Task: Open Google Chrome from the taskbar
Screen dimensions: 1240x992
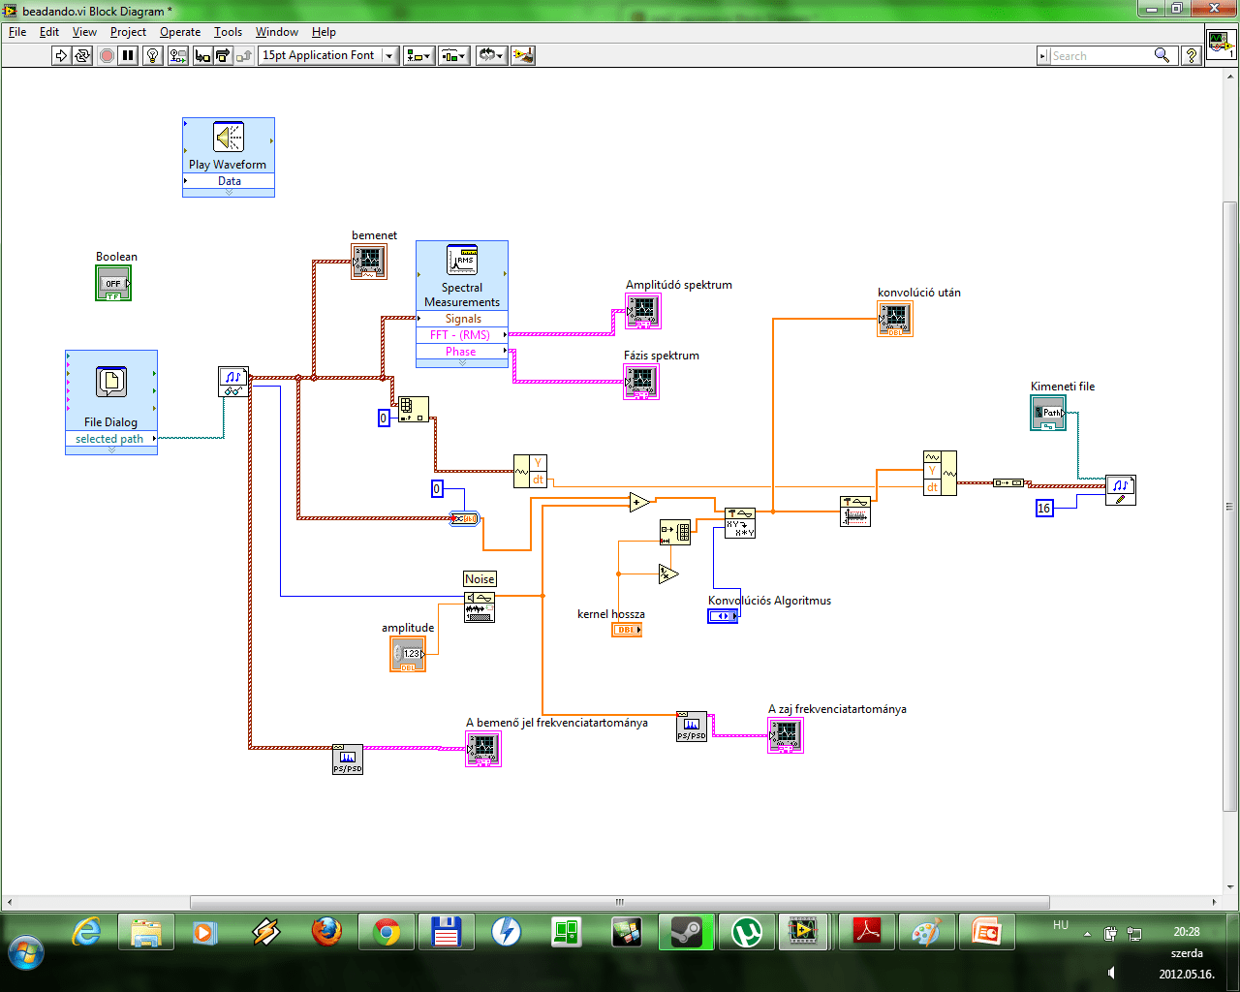Action: 387,932
